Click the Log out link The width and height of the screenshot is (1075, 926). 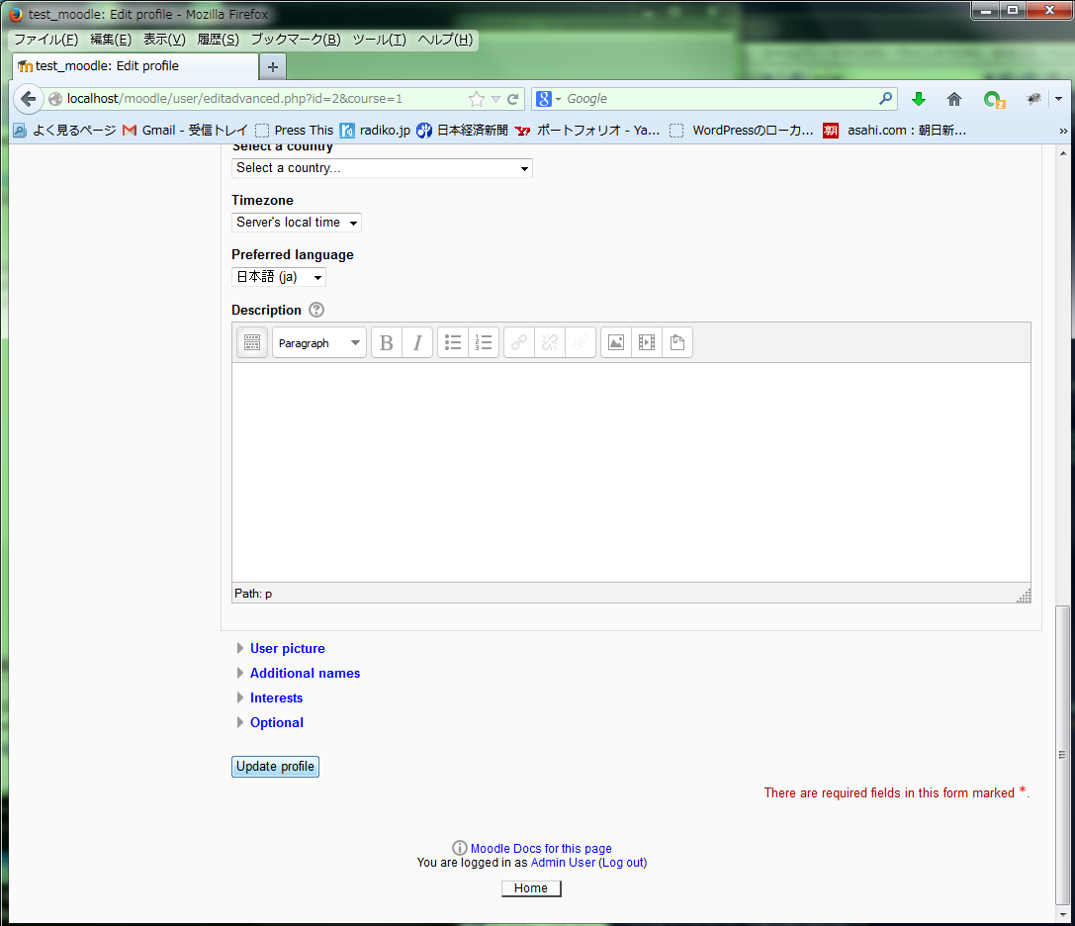pos(622,863)
